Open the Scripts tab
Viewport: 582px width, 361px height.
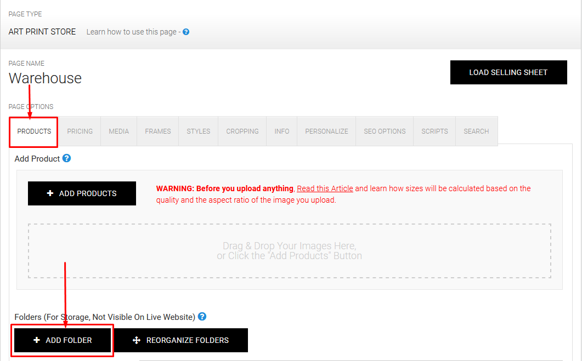434,131
